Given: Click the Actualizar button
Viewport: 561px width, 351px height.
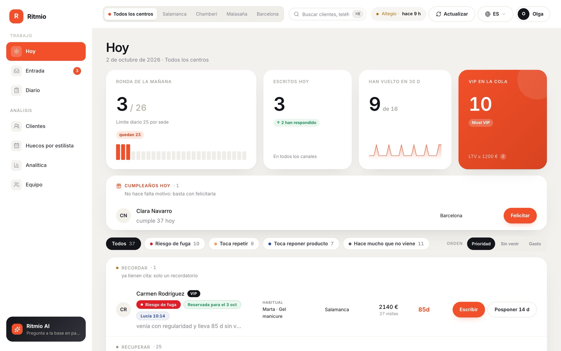Looking at the screenshot, I should pos(452,14).
